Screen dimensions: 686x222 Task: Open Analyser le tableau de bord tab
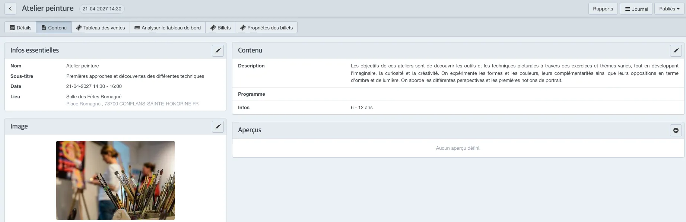tap(168, 28)
